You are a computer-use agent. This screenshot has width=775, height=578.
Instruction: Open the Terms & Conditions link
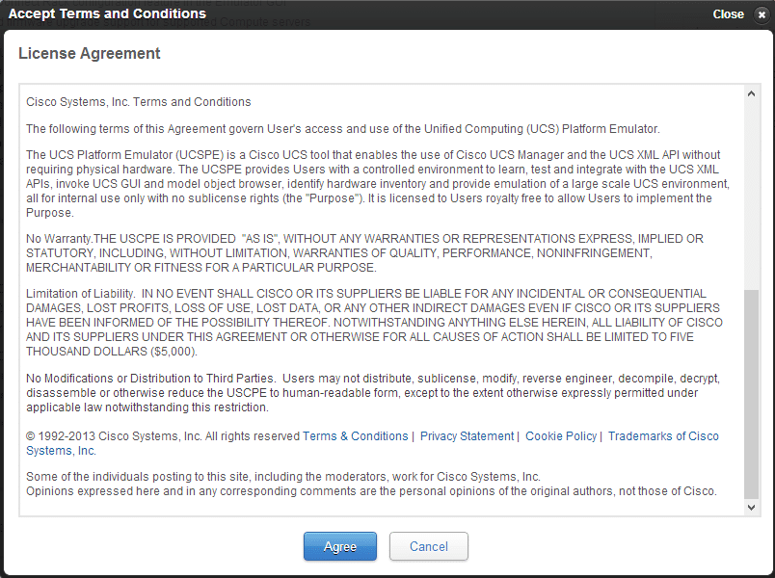point(356,436)
